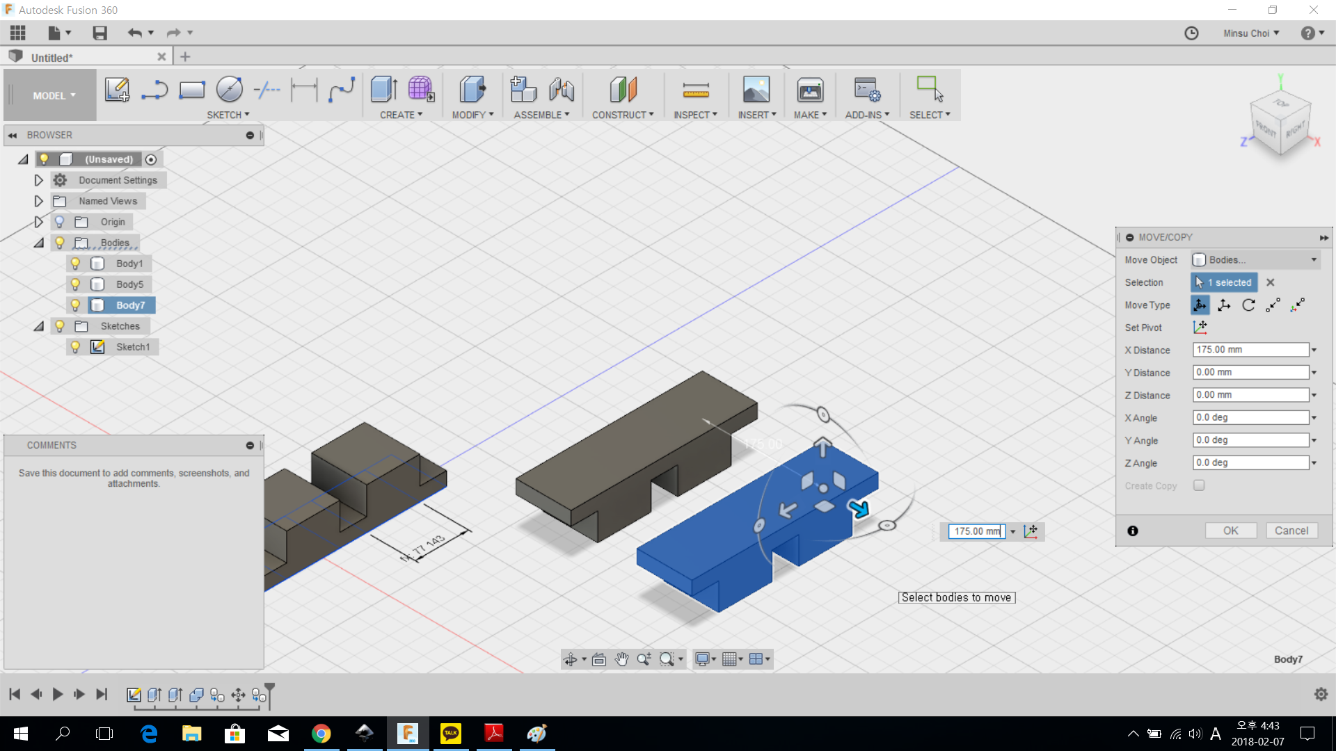1336x751 pixels.
Task: Select the 2-point Rectangle tool
Action: pyautogui.click(x=192, y=90)
